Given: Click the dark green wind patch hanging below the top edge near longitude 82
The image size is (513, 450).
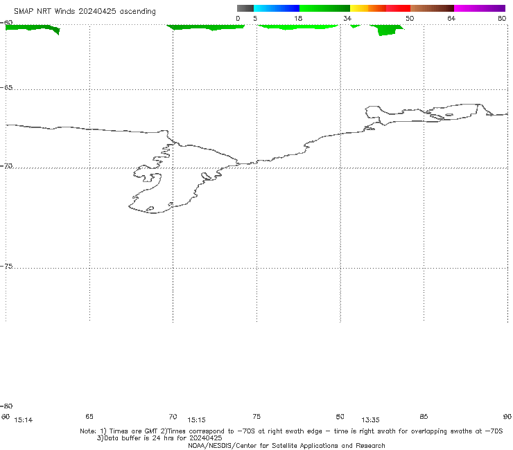Looking at the screenshot, I should coord(387,30).
